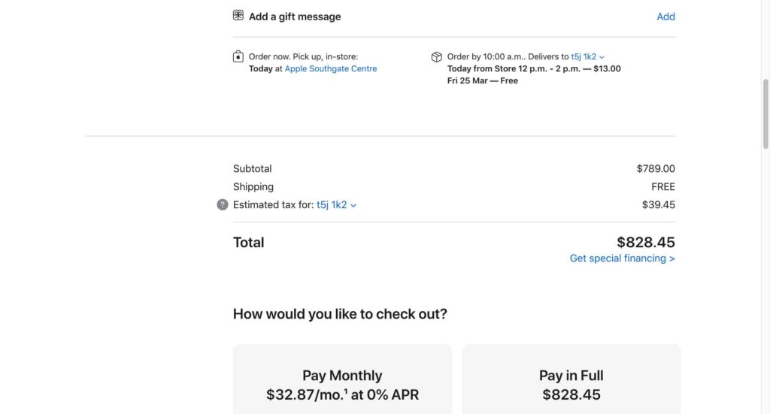Click the chevron beside the Estimated tax postal code
The image size is (770, 414).
point(353,205)
